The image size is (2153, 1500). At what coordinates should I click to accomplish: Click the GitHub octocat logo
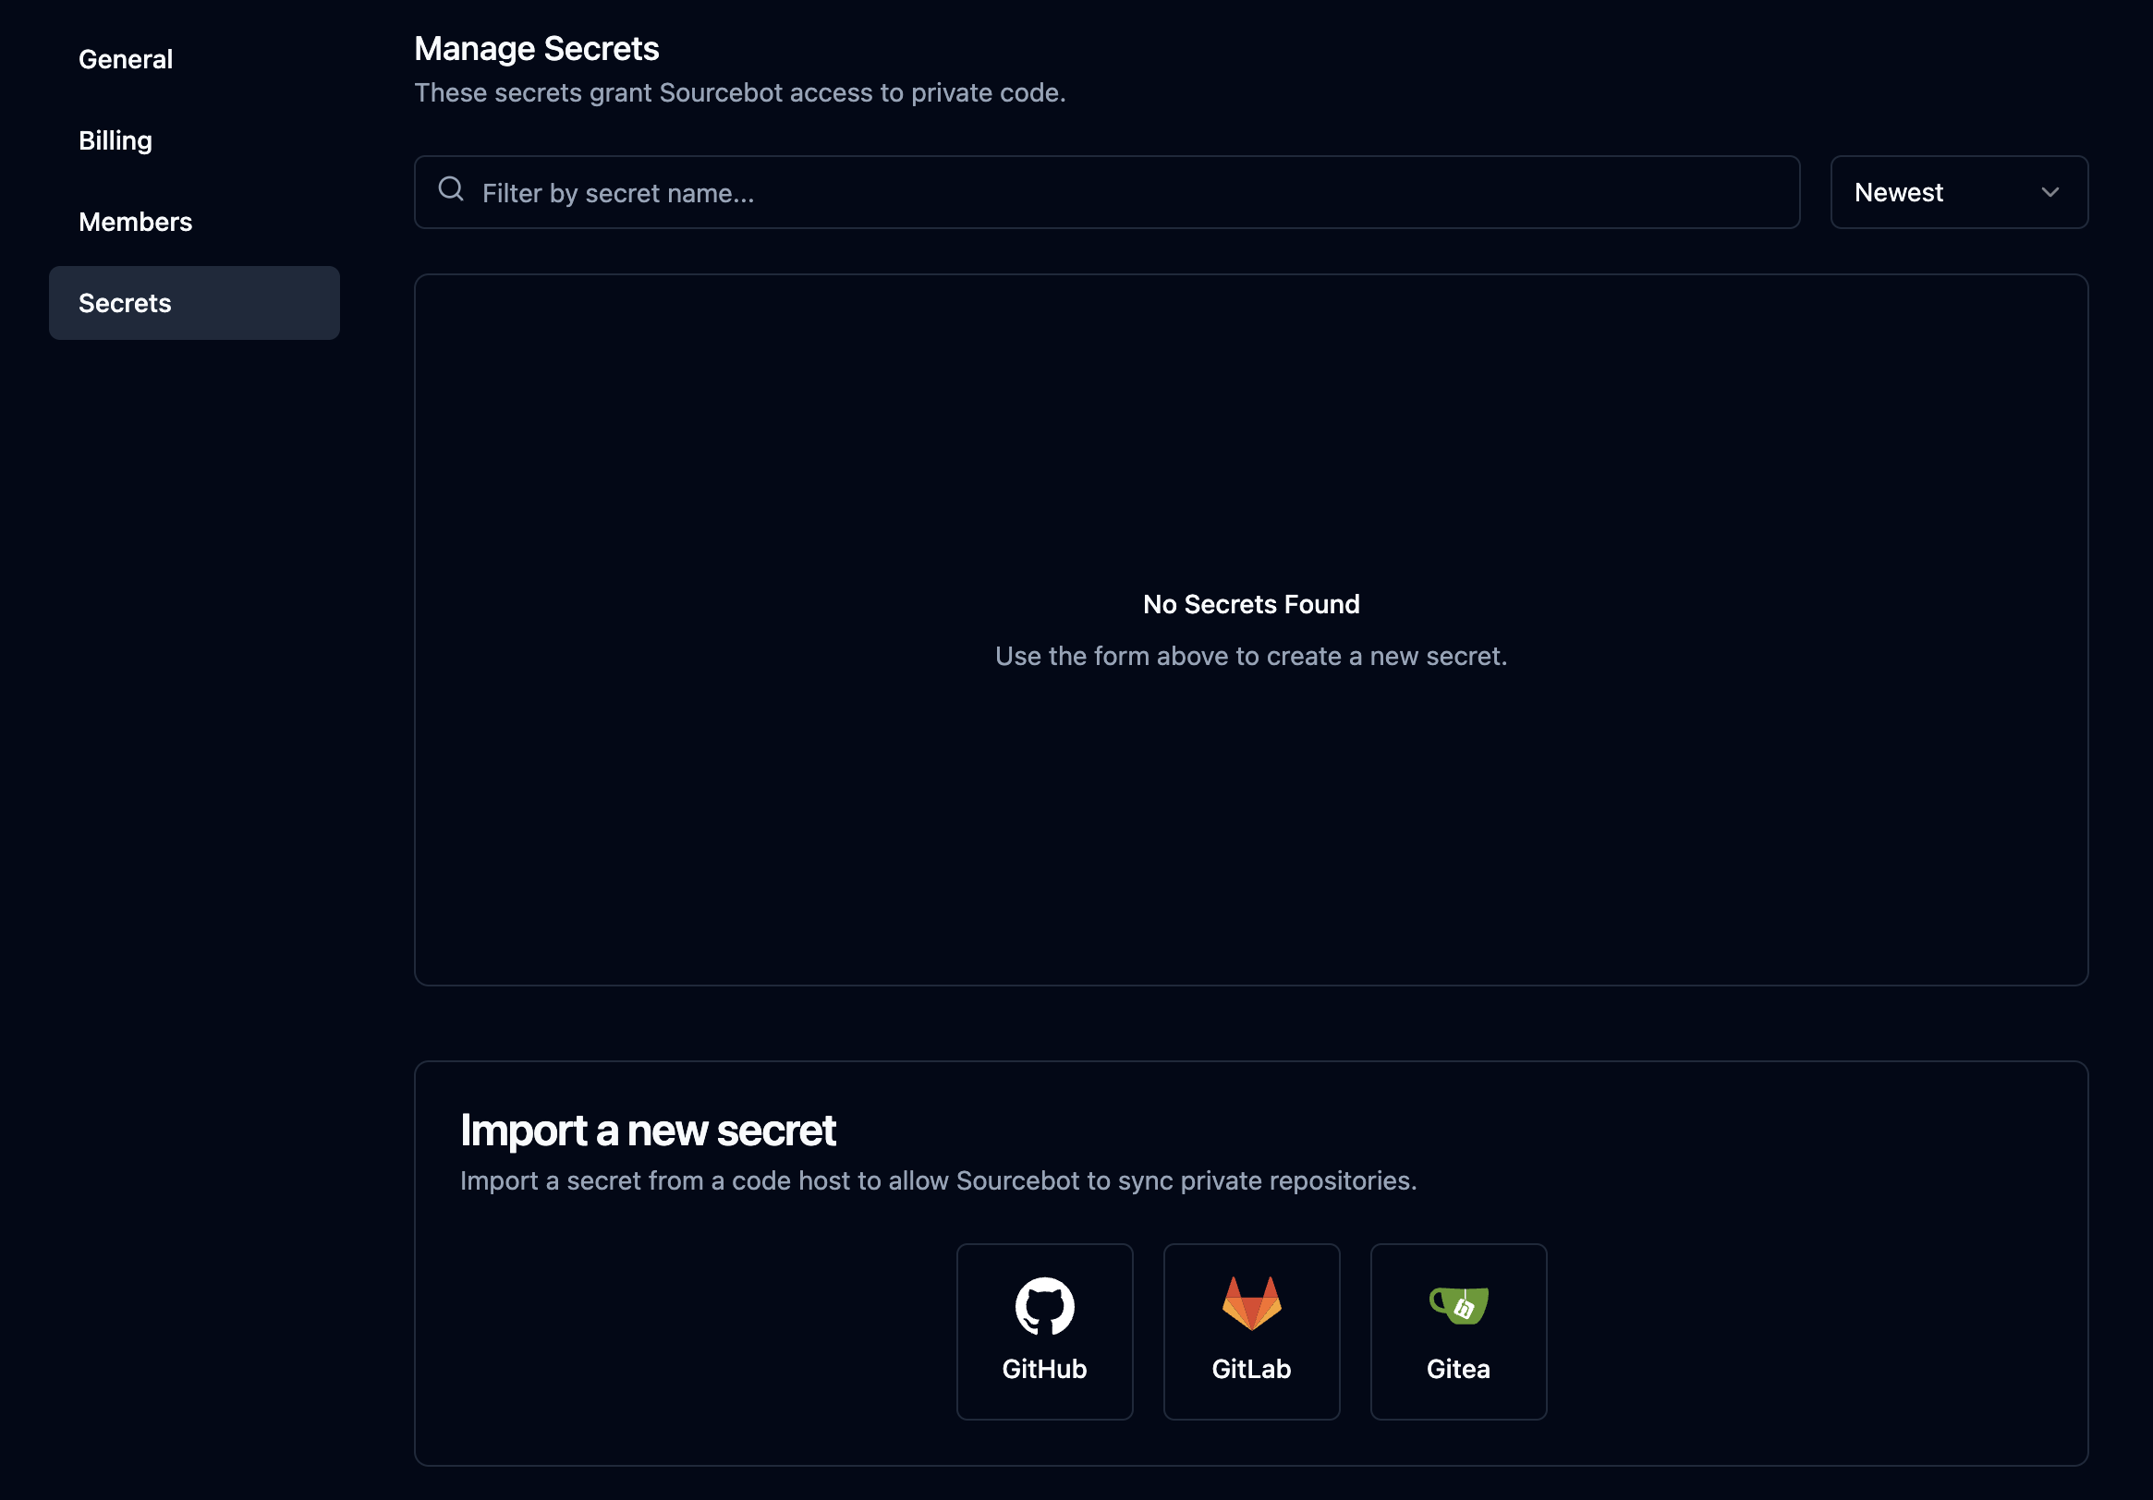(1043, 1305)
